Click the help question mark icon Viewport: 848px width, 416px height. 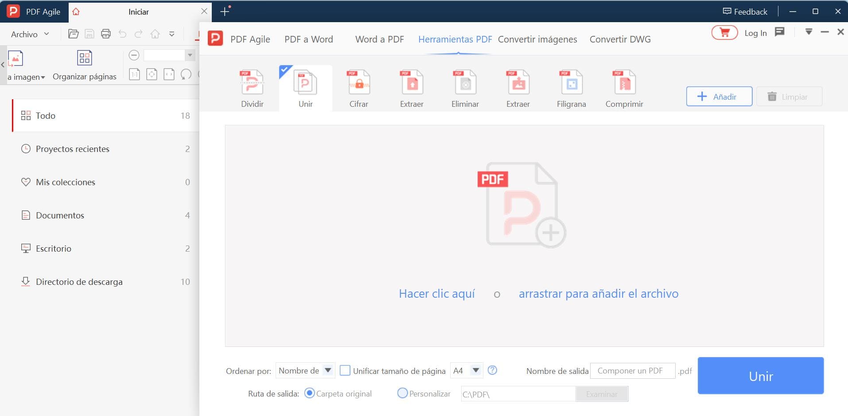click(492, 370)
